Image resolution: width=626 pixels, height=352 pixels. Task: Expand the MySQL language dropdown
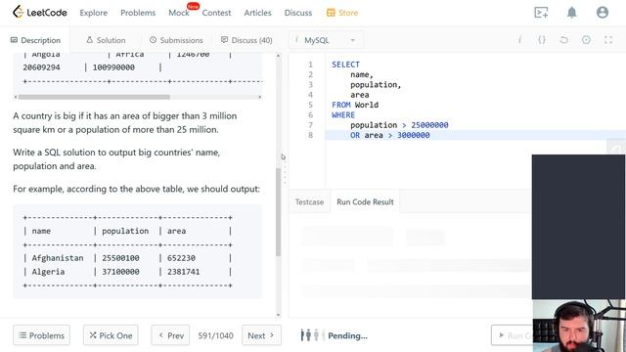point(326,40)
